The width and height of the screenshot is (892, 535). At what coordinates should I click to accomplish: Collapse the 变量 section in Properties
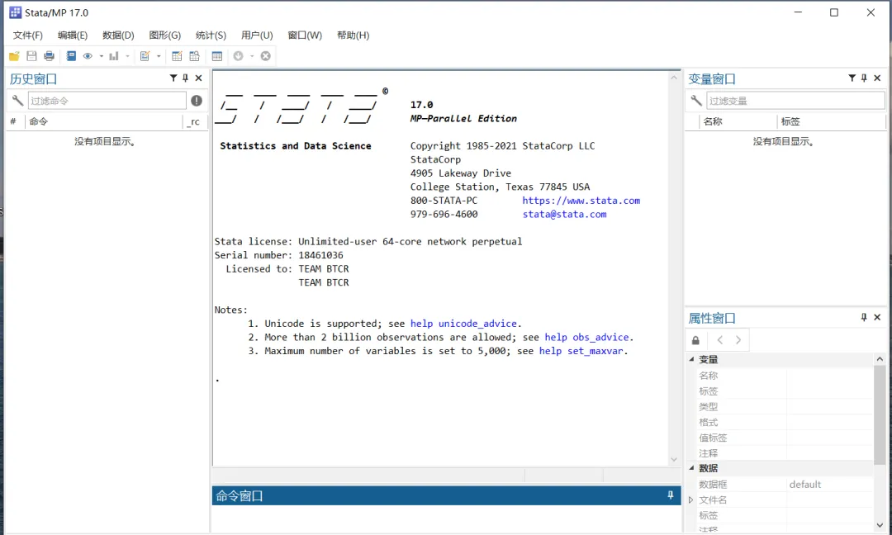(x=692, y=359)
